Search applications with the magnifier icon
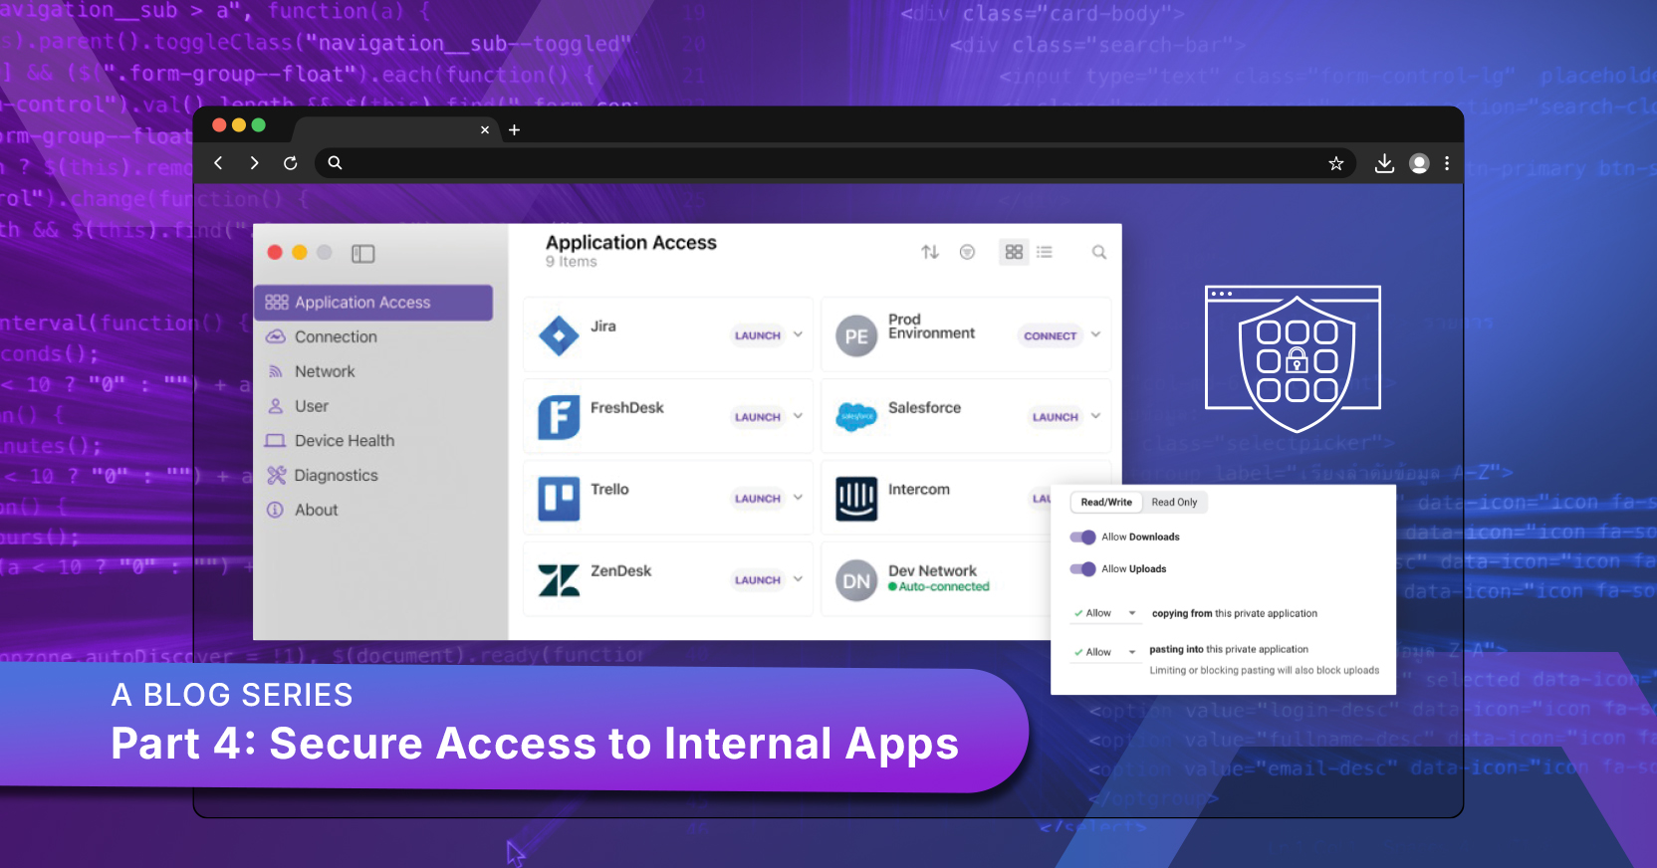The image size is (1657, 868). pos(1099,252)
